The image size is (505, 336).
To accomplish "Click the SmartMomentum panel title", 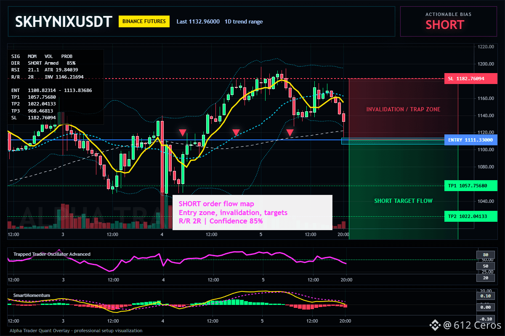I will 32,295.
